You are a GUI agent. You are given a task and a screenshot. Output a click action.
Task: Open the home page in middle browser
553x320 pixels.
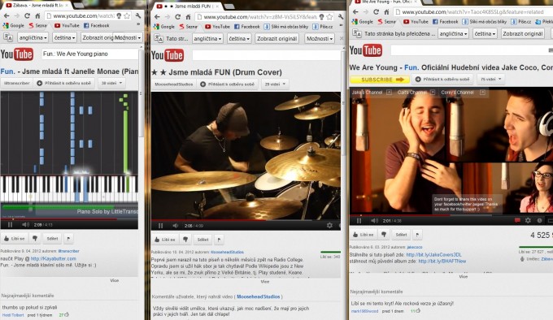pos(188,17)
